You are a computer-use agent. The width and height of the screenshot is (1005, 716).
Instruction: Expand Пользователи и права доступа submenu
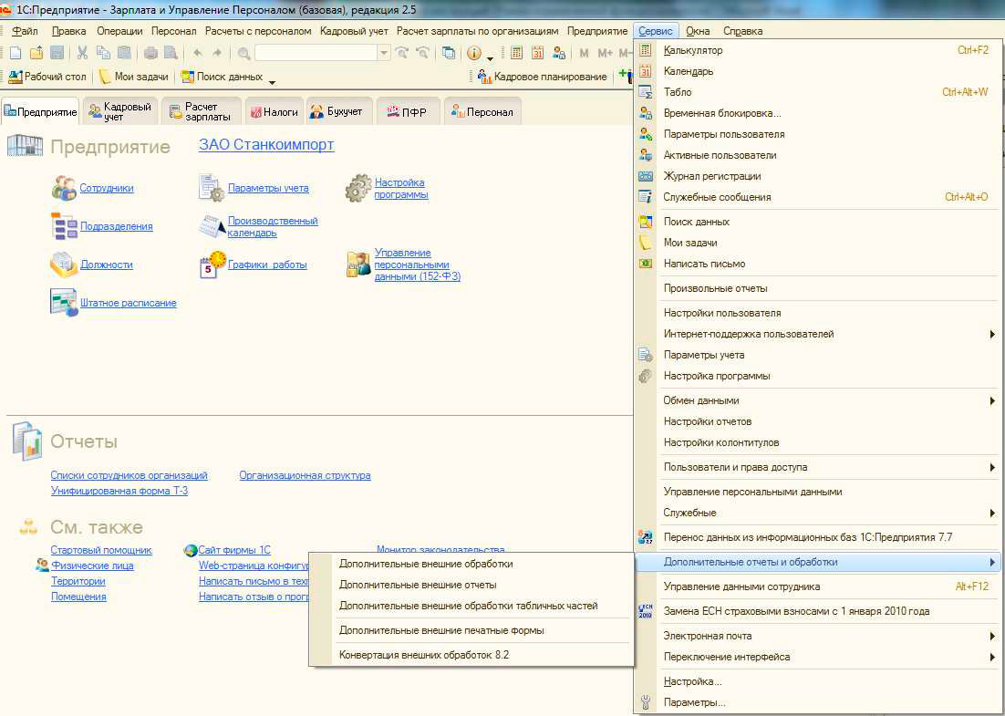992,467
